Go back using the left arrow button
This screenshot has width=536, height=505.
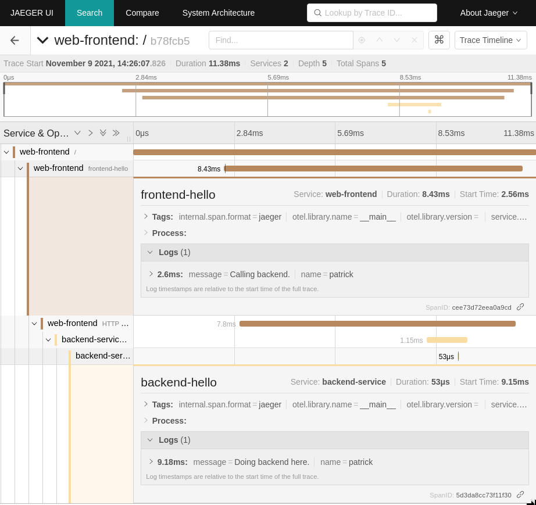(15, 40)
